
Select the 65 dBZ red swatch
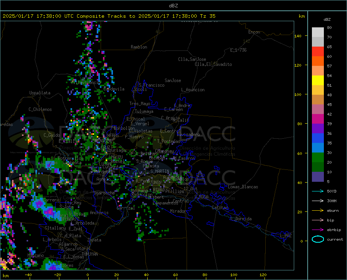(x=318, y=52)
